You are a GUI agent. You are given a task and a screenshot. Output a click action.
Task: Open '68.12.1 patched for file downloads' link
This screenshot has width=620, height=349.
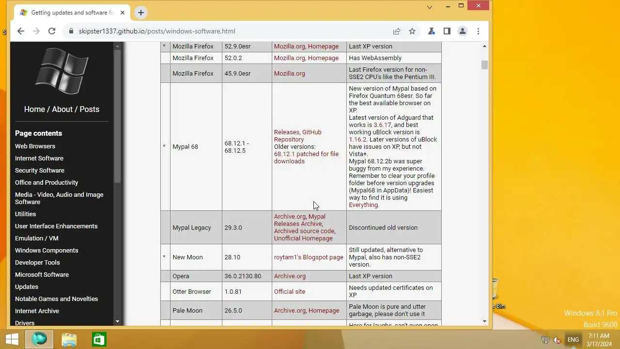306,158
